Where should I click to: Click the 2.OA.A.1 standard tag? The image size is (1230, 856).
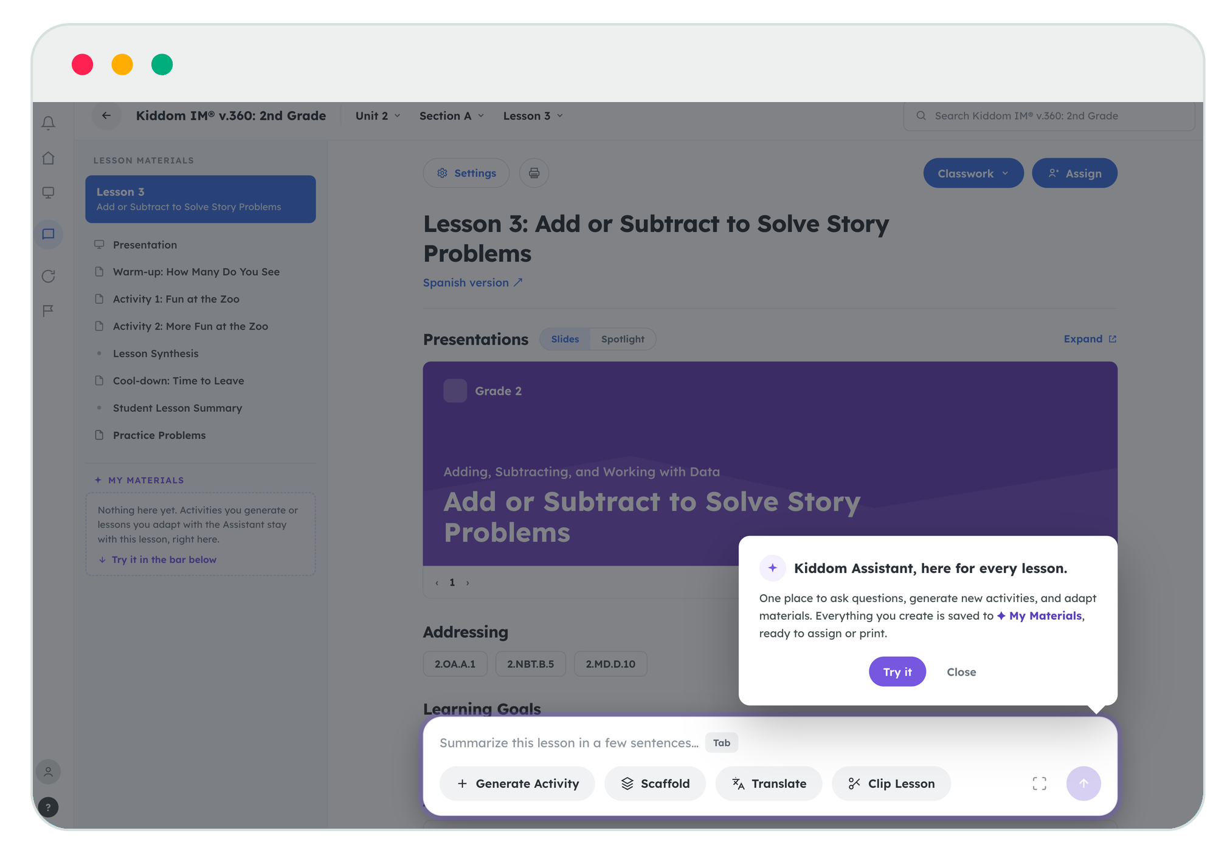[x=455, y=663]
